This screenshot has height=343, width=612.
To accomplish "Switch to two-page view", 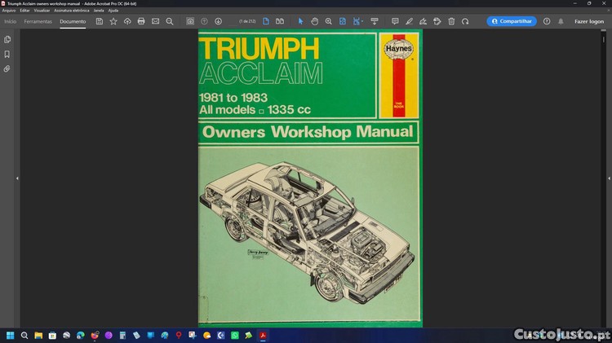I will [x=280, y=21].
